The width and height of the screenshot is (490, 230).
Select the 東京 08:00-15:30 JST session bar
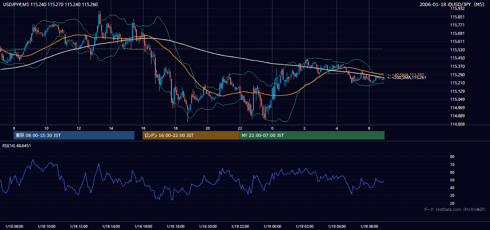point(74,135)
